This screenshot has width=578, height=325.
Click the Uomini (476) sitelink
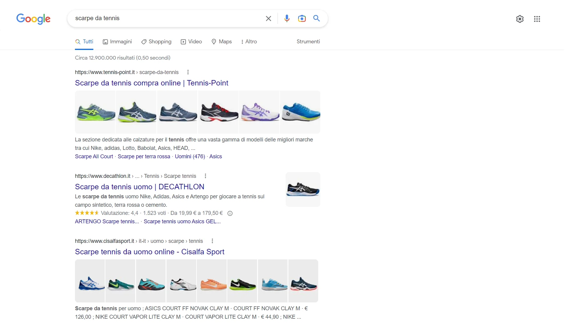[x=190, y=156]
